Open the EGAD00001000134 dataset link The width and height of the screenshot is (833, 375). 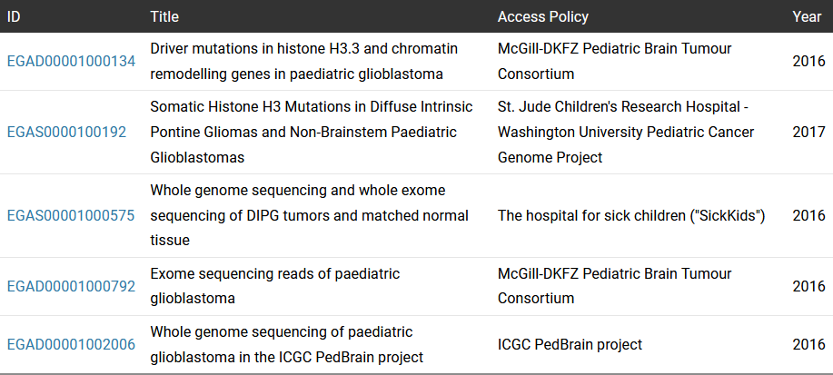pos(71,61)
